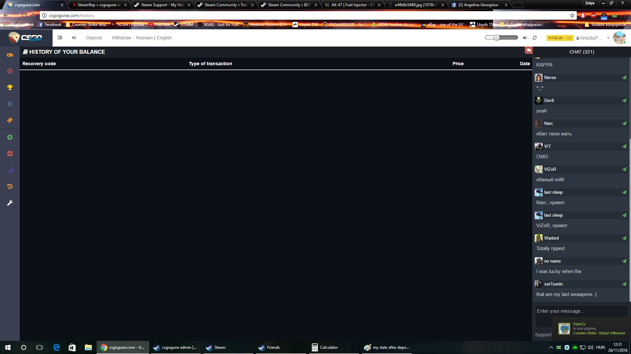Open the trophy icon in sidebar

coord(10,88)
